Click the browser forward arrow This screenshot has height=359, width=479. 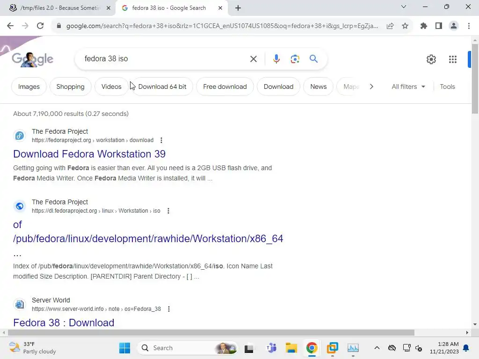coord(25,26)
